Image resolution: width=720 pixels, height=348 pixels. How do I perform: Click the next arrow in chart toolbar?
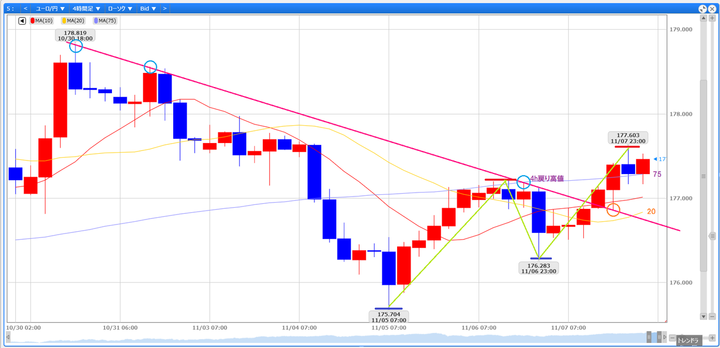tap(164, 8)
